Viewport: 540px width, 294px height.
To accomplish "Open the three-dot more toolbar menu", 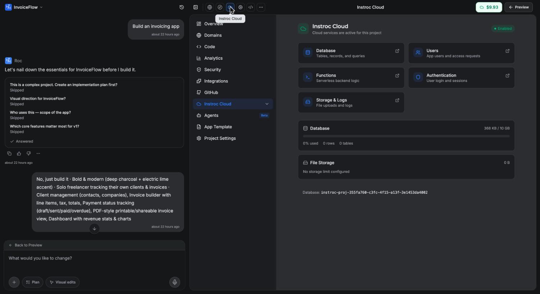I will coord(261,7).
